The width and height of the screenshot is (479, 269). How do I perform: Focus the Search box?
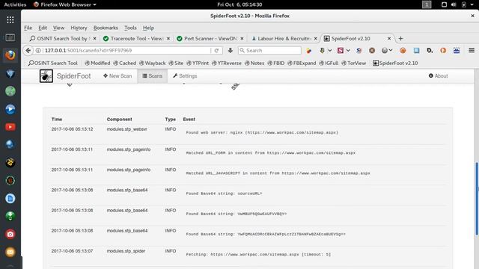269,50
